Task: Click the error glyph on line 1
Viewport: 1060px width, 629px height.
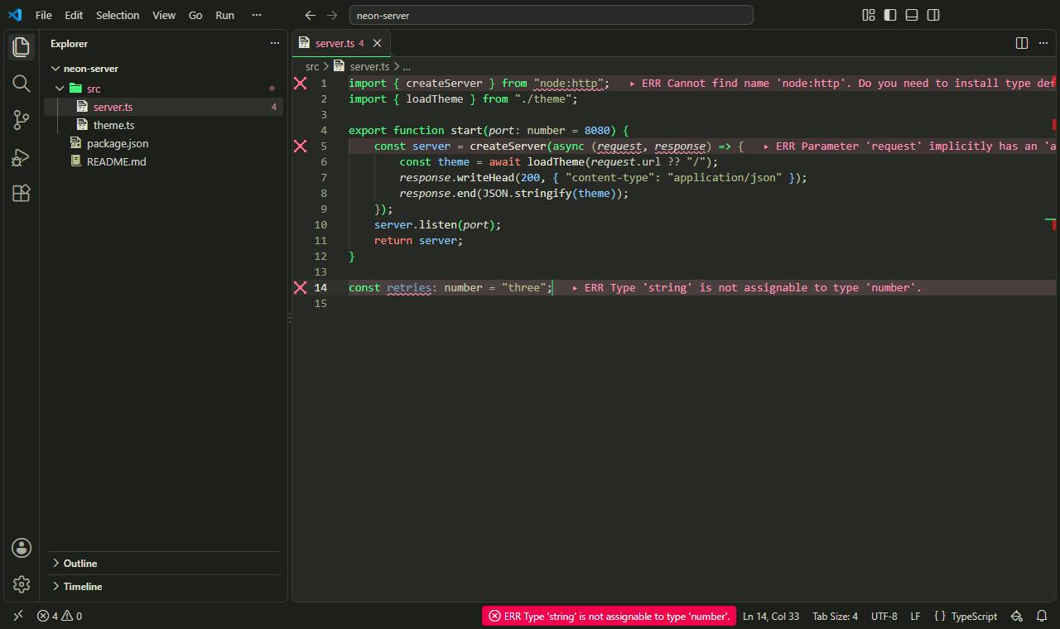Action: (x=300, y=84)
